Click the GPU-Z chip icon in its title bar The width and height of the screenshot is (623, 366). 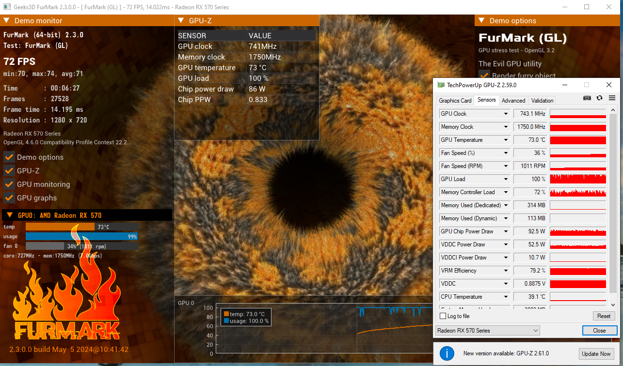point(441,85)
